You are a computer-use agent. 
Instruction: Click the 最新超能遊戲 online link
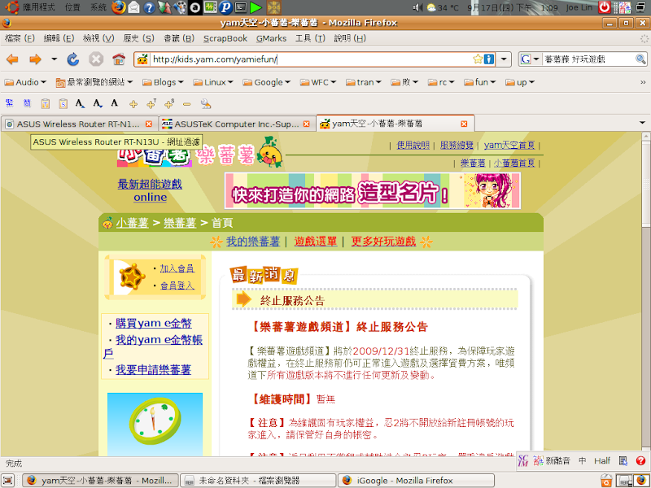tap(150, 190)
